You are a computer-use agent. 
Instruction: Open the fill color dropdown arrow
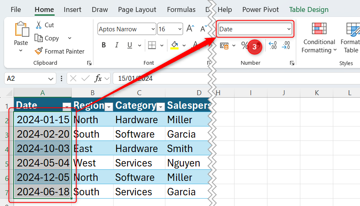[184, 45]
